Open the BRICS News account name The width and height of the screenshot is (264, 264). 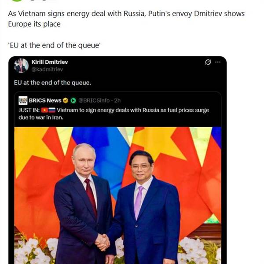coord(45,100)
